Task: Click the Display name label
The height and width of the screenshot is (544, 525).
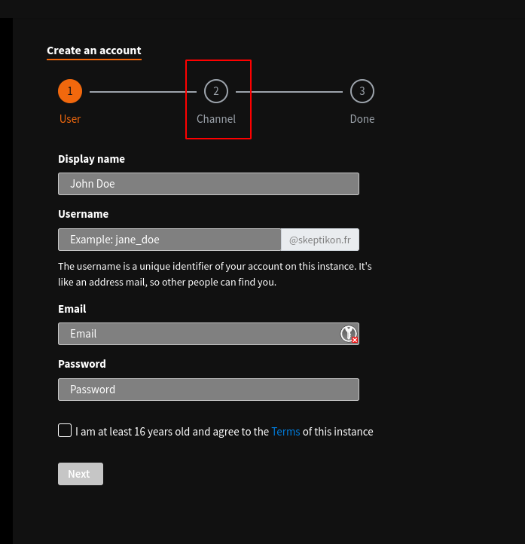Action: click(x=92, y=159)
